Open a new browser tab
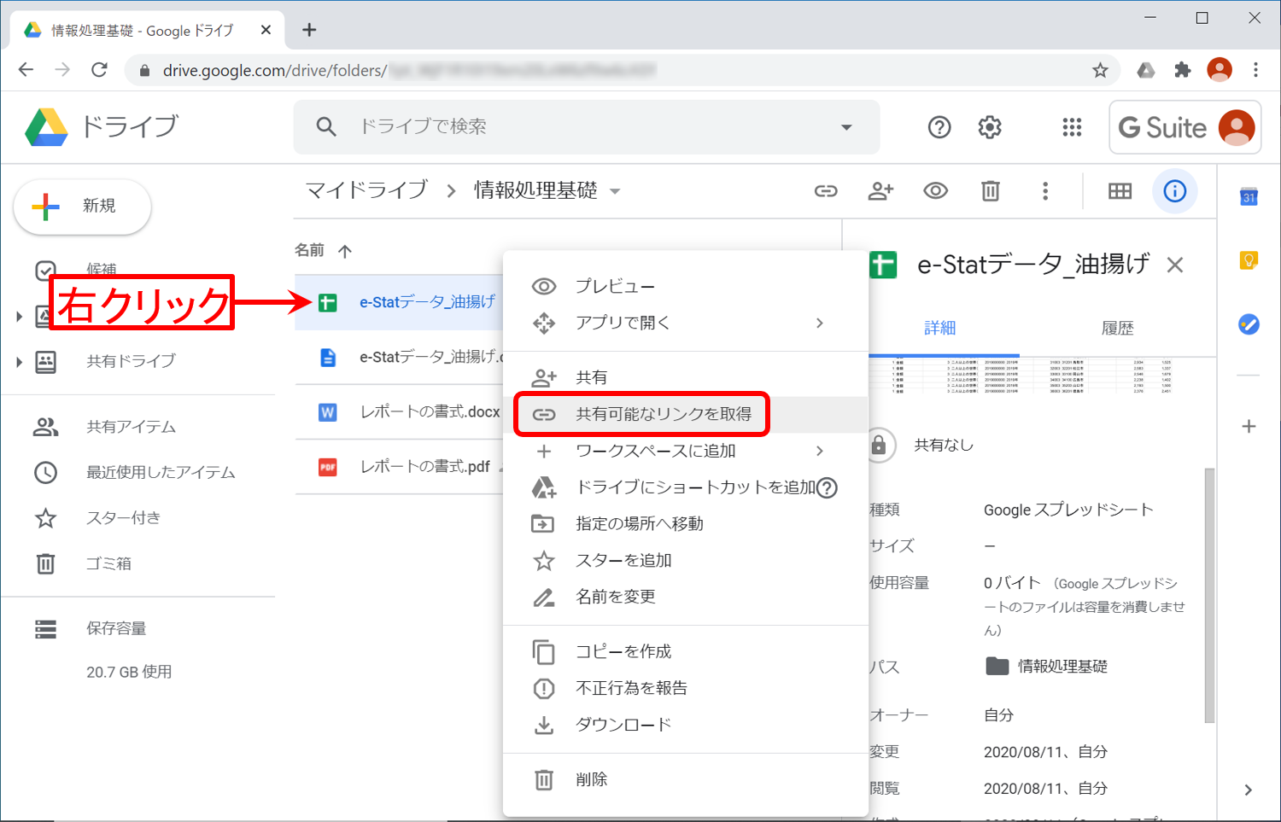 tap(309, 30)
